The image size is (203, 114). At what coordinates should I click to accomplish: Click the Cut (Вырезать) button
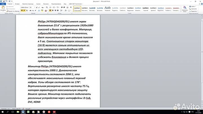click(x=10, y=6)
